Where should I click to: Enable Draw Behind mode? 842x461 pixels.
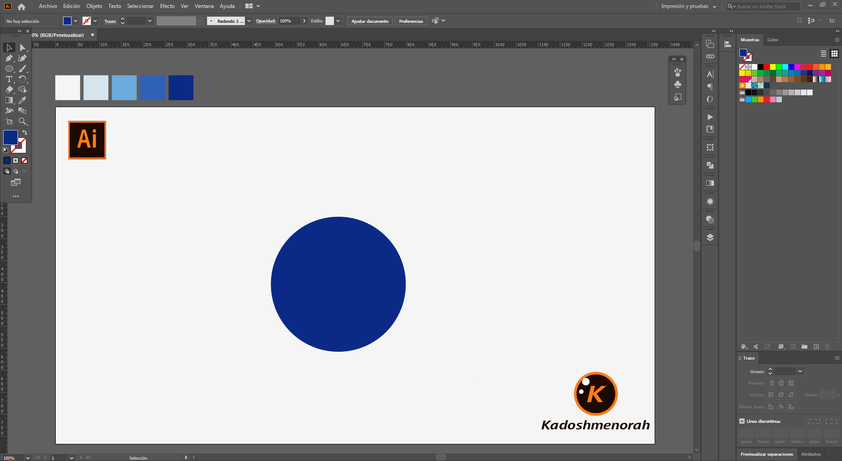15,171
